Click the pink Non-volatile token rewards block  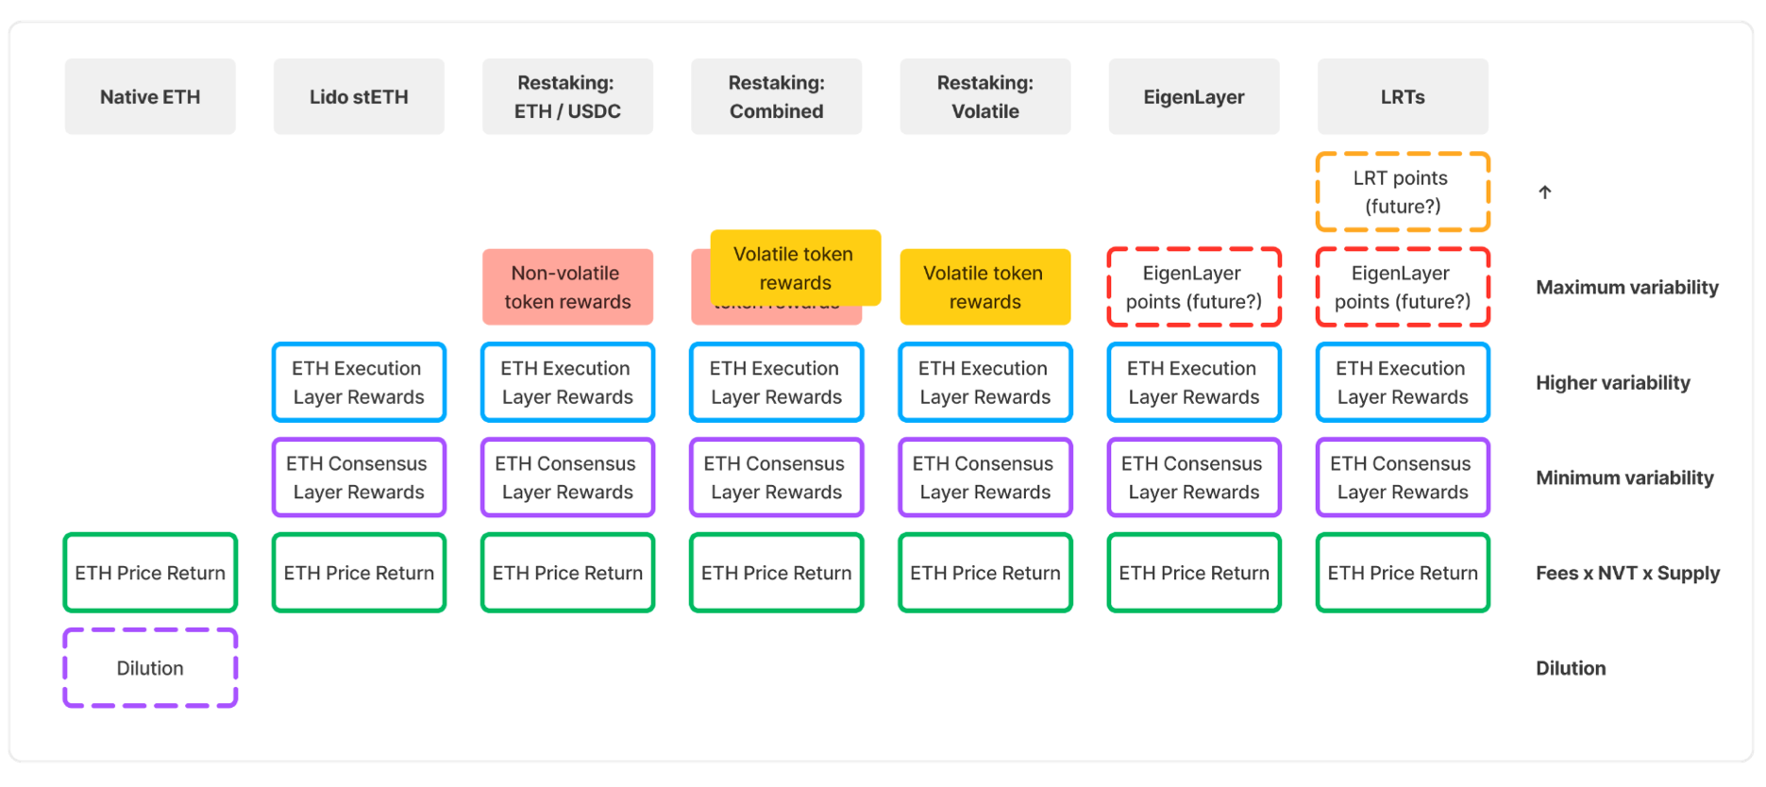(x=567, y=287)
